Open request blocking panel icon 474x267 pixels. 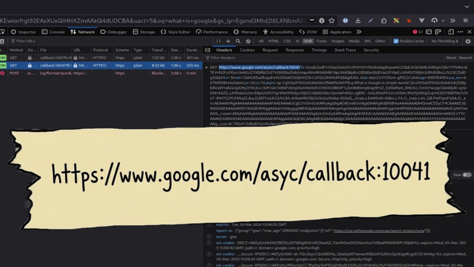248,41
